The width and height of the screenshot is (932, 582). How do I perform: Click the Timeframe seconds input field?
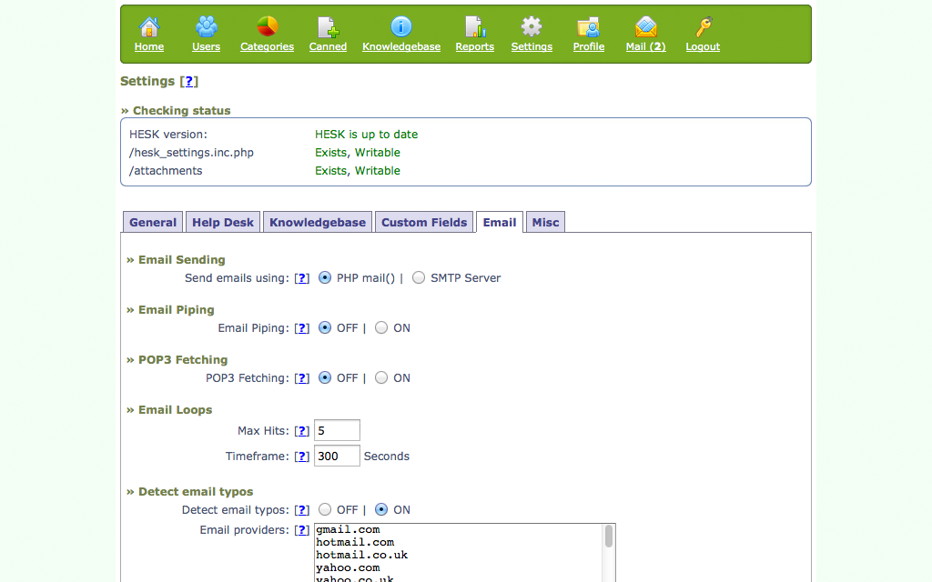coord(337,457)
